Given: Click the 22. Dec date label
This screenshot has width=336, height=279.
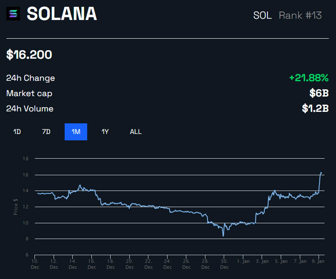Looking at the screenshot, I should (148, 264).
